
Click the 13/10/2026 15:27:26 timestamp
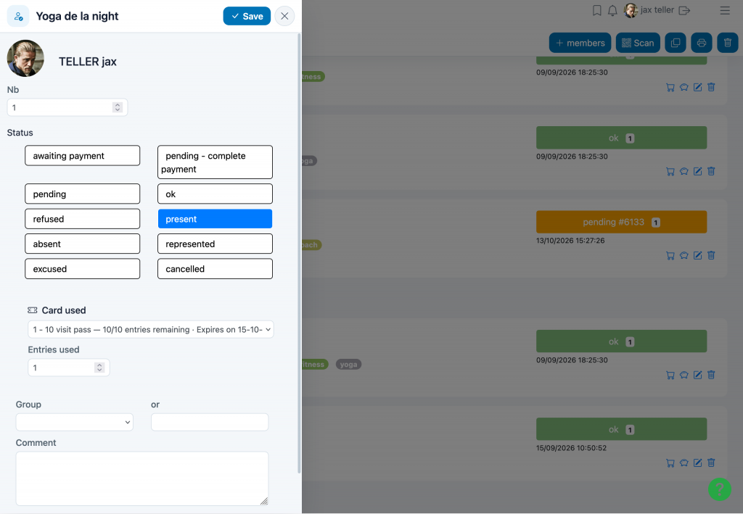pos(570,241)
